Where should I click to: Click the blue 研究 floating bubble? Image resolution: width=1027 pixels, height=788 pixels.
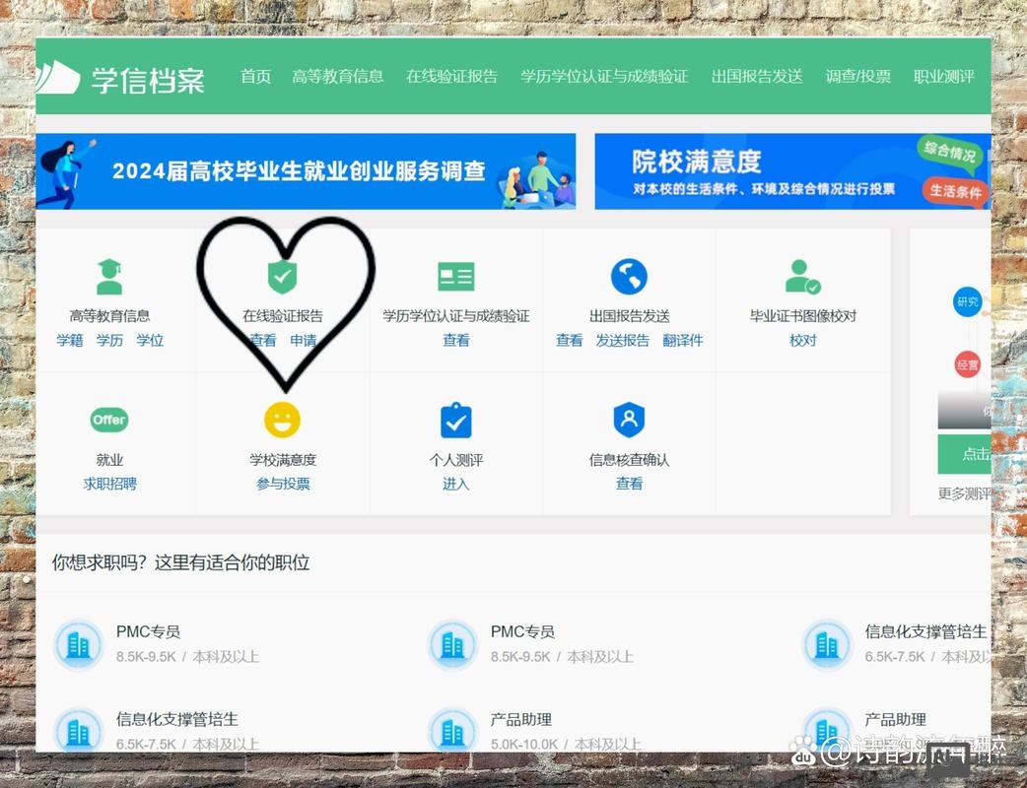(967, 303)
